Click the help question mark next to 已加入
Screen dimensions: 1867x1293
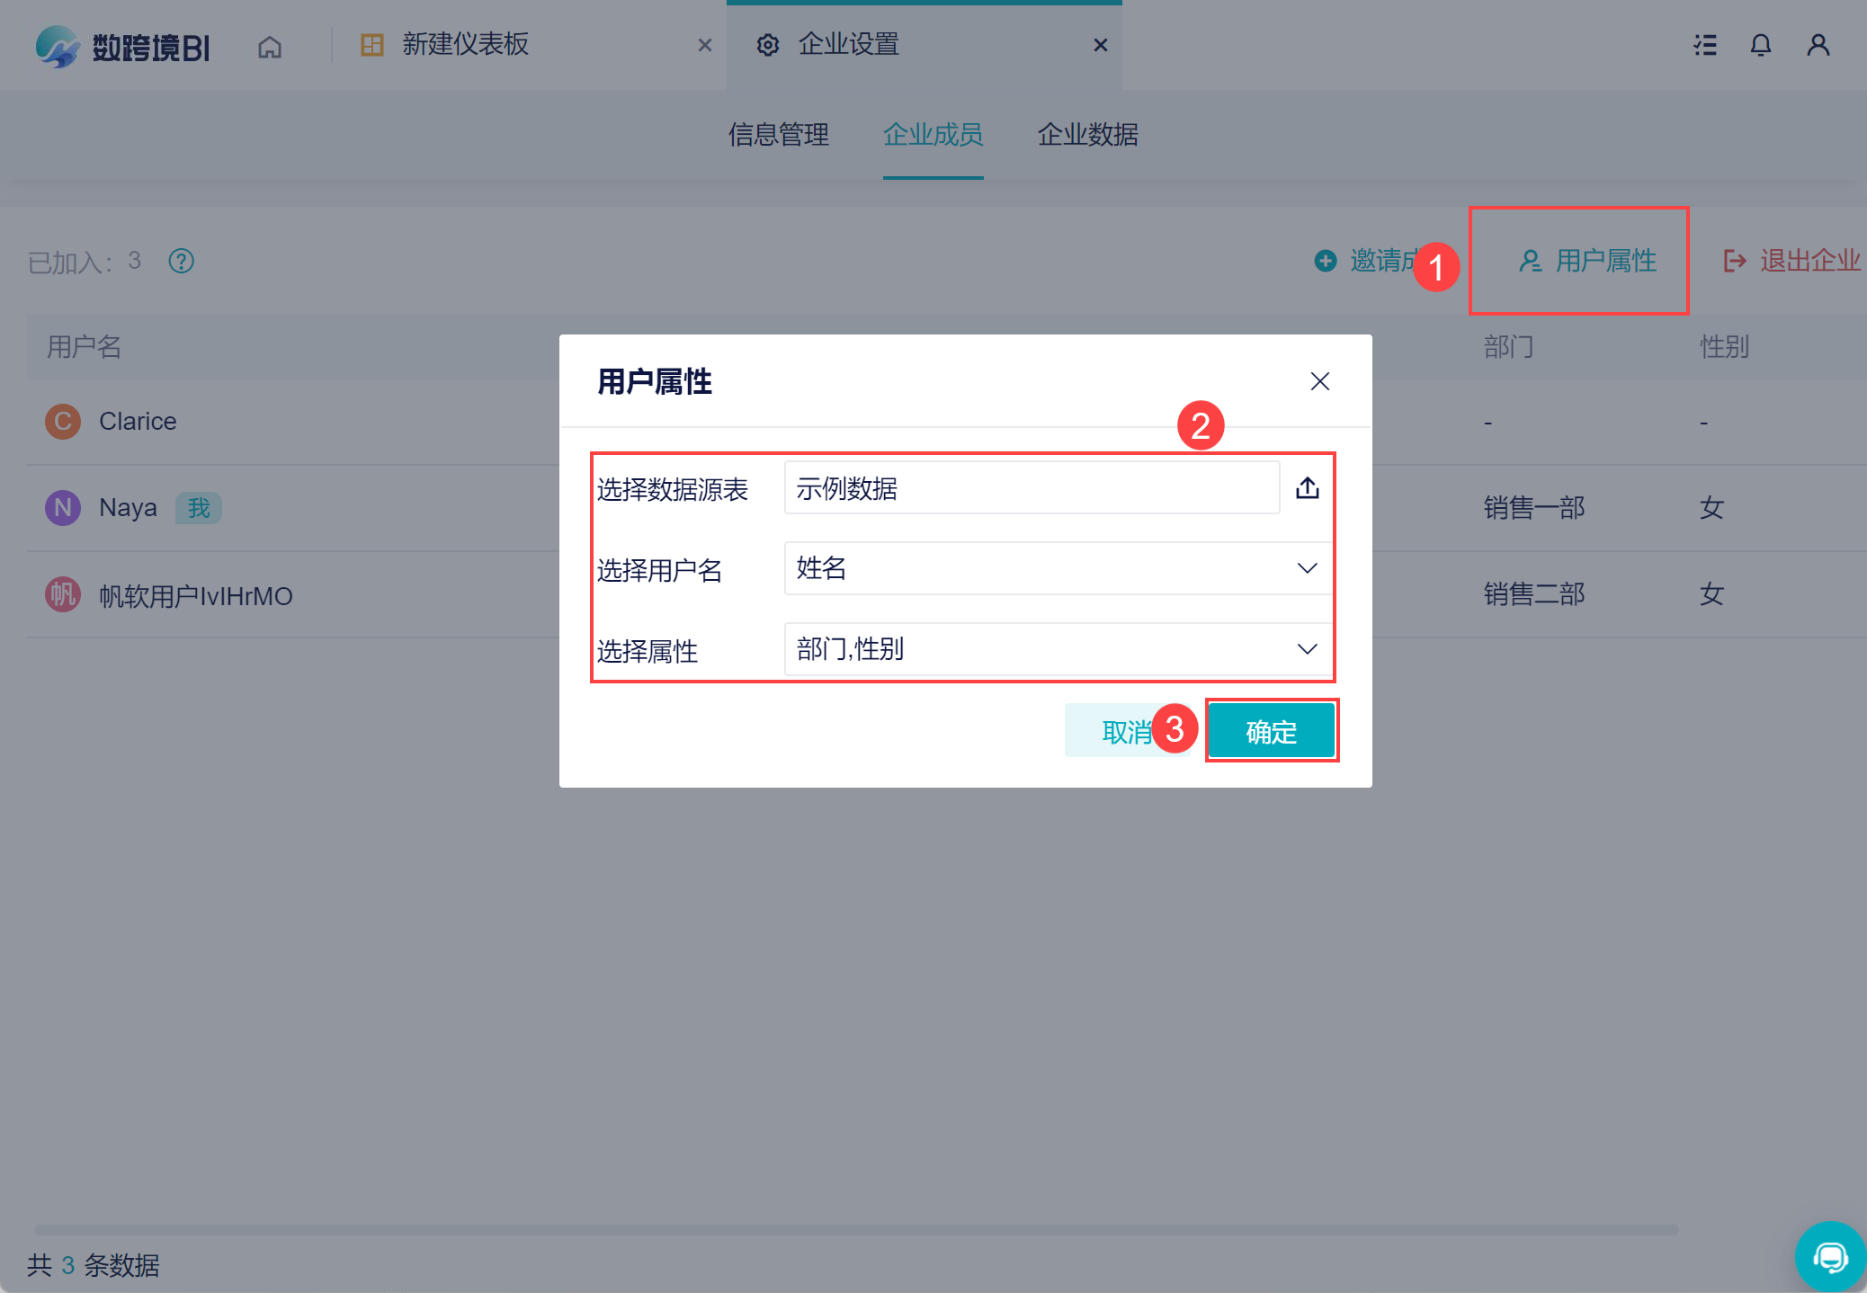click(182, 261)
